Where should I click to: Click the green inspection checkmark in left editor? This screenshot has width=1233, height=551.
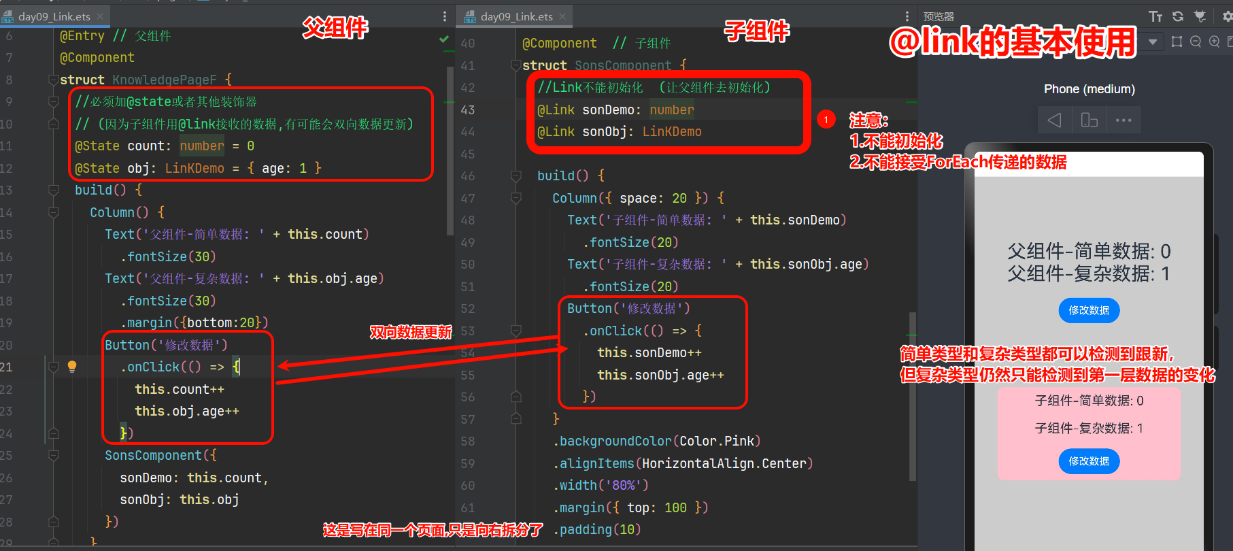pyautogui.click(x=444, y=39)
